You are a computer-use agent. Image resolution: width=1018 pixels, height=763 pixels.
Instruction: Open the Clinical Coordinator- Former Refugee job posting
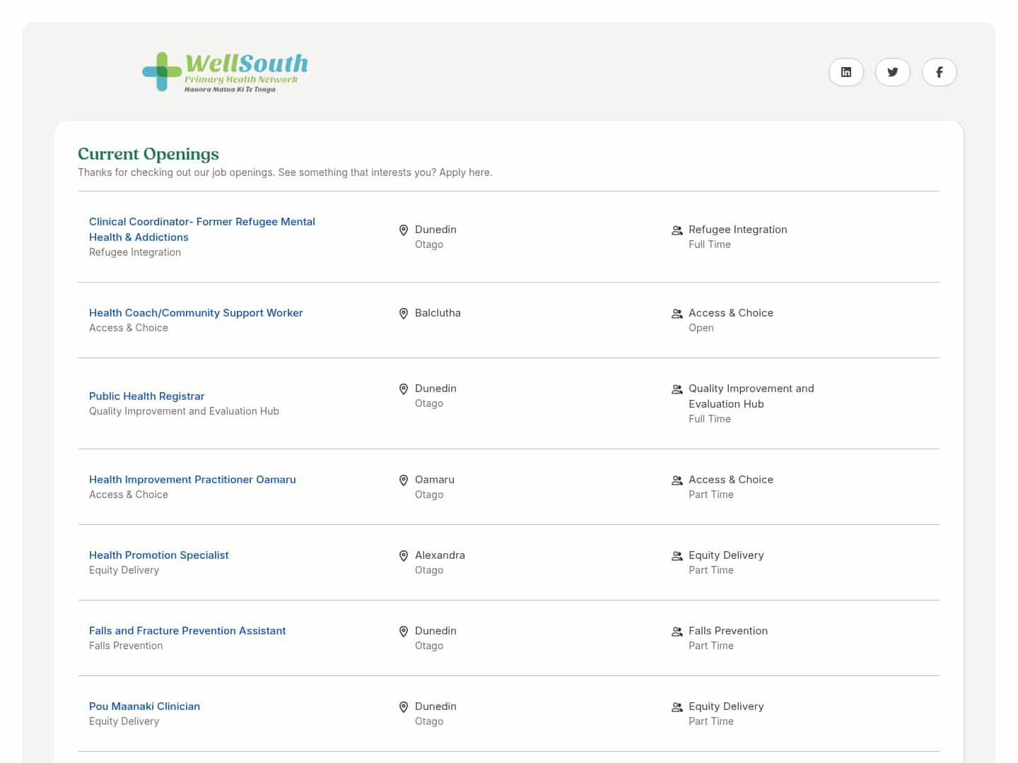coord(202,229)
